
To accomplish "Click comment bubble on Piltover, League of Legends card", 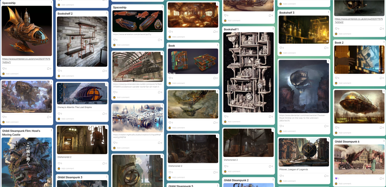I will [325, 176].
